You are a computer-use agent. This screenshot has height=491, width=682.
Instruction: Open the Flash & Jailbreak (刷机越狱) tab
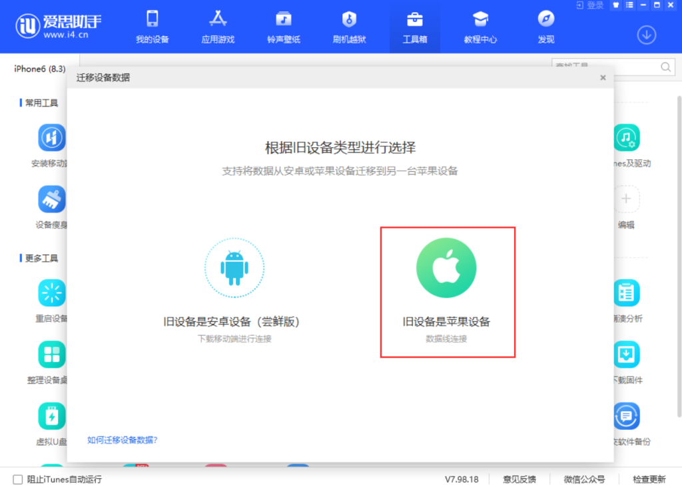pos(349,27)
